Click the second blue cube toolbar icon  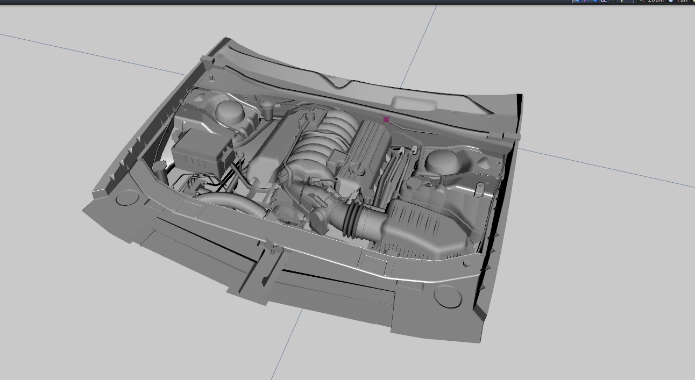point(595,1)
